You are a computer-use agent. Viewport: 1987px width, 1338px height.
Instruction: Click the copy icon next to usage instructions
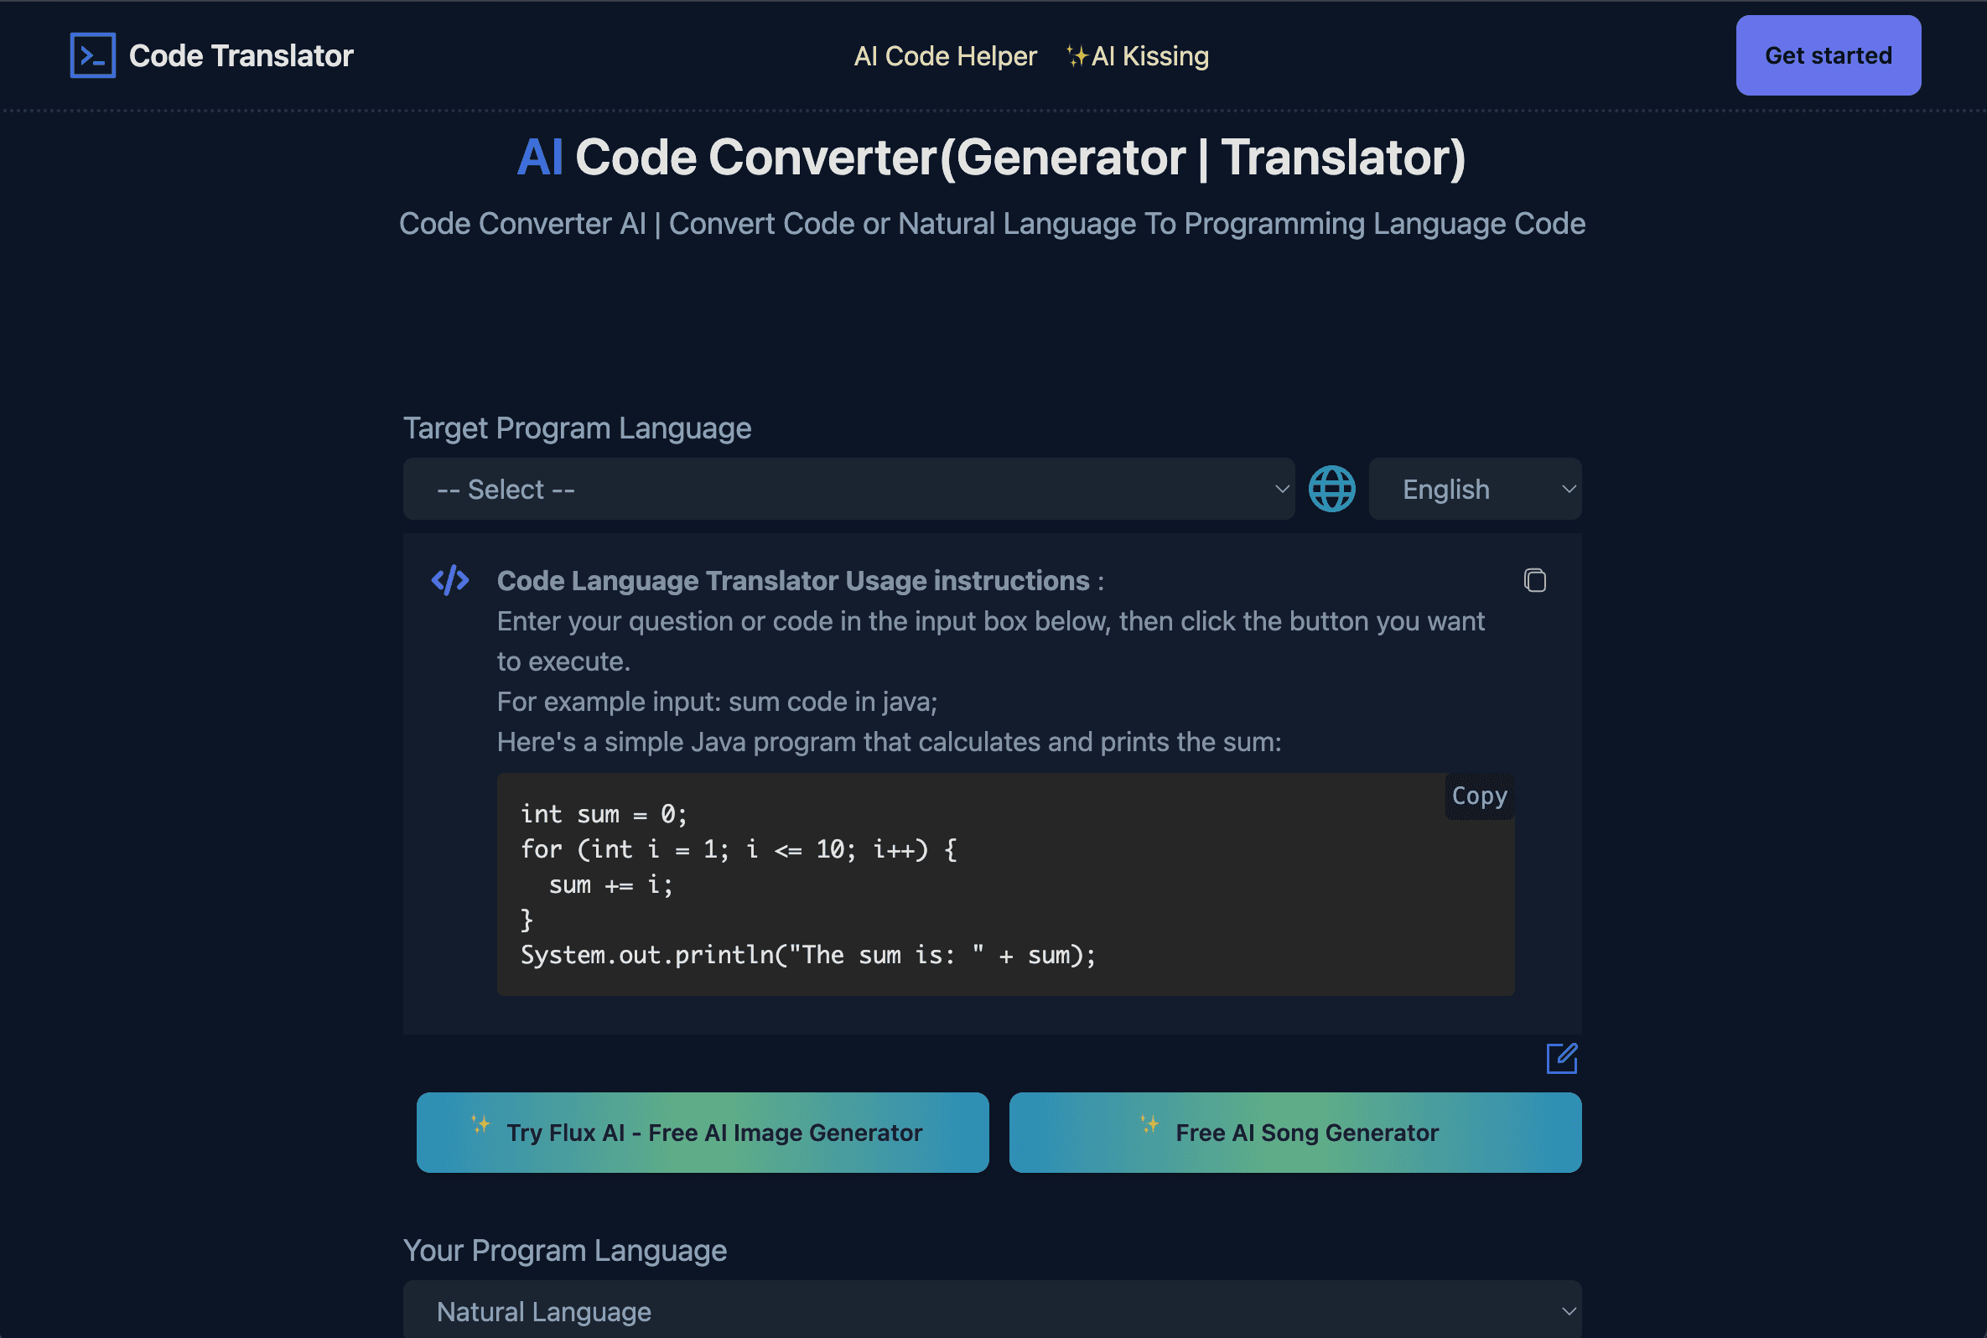coord(1534,579)
